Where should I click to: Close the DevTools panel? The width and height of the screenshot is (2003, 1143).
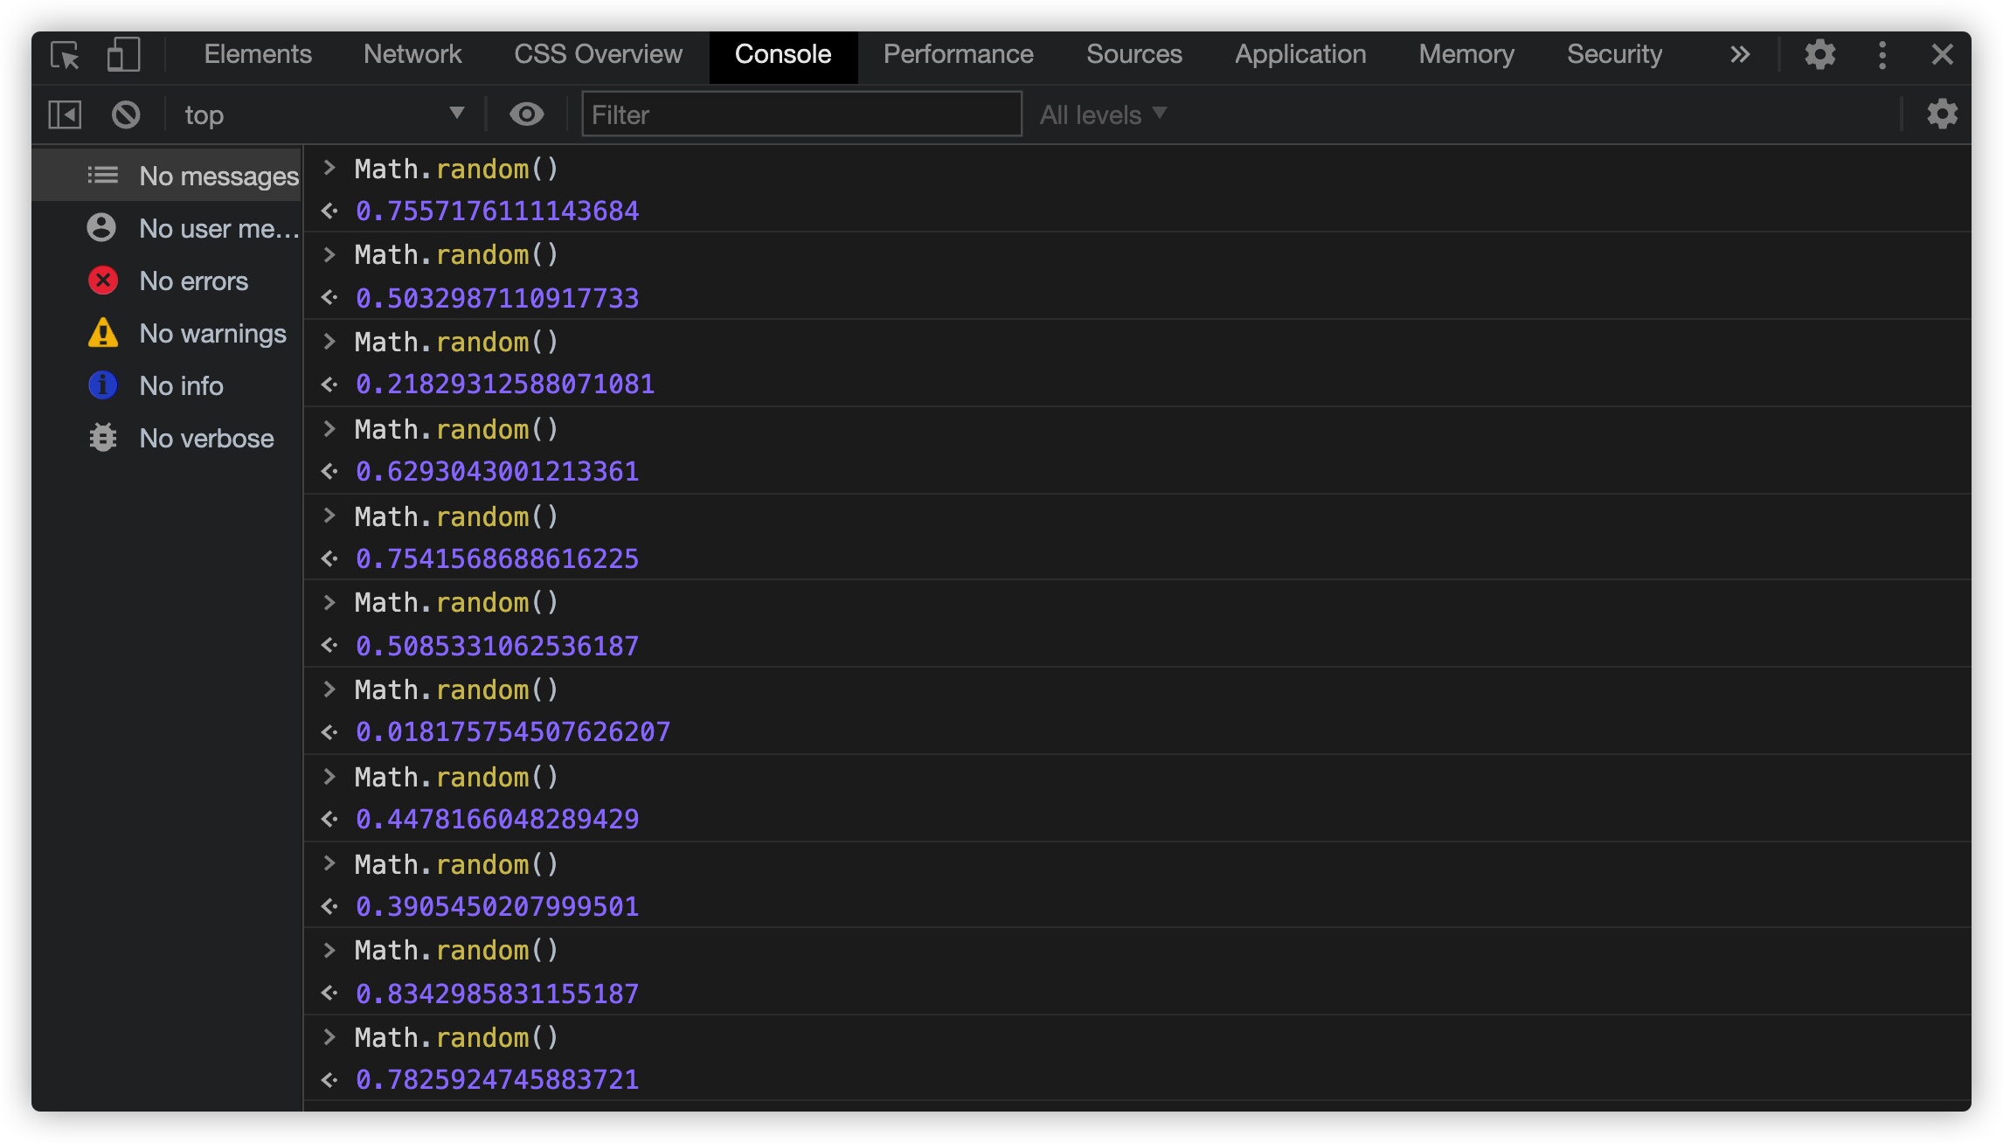click(x=1943, y=55)
